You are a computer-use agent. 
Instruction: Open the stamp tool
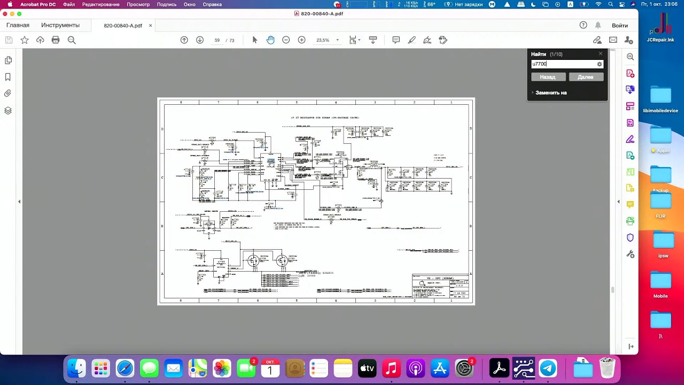(x=443, y=40)
